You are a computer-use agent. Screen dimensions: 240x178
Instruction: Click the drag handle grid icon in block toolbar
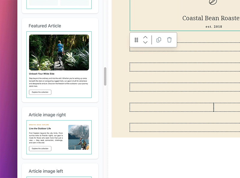coord(136,40)
